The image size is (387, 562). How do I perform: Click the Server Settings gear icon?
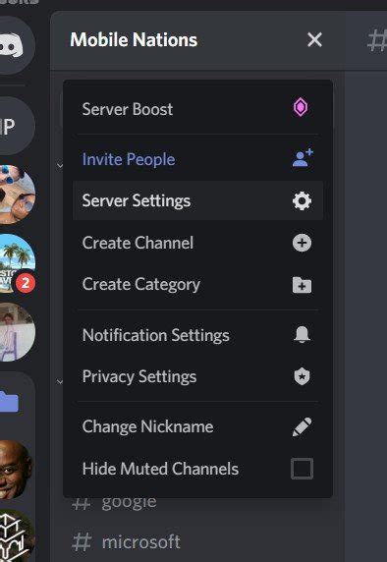(x=302, y=201)
